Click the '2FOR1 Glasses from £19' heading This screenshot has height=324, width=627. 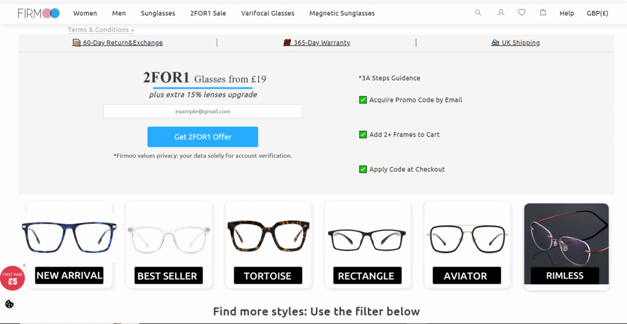[x=205, y=78]
